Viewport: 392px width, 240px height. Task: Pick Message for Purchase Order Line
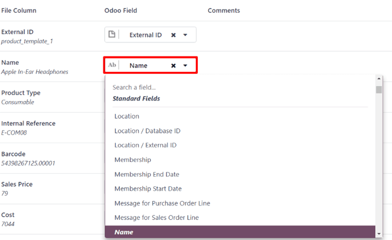[x=162, y=203]
